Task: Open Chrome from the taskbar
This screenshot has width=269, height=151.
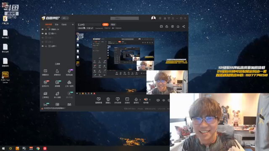Action: coord(38,148)
